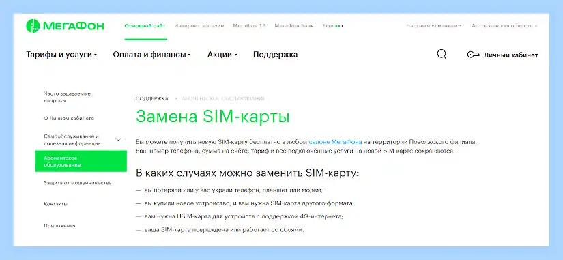Follow the салоне МегаФона link
The width and height of the screenshot is (563, 260).
[335, 142]
